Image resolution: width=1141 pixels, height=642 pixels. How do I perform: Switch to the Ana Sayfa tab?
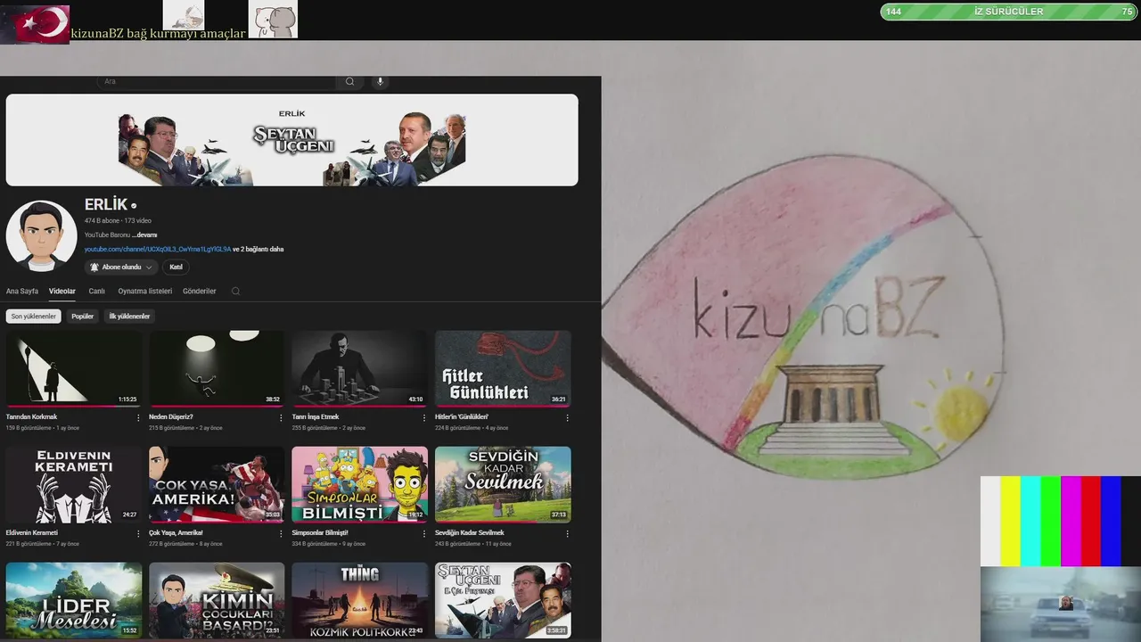click(x=22, y=292)
